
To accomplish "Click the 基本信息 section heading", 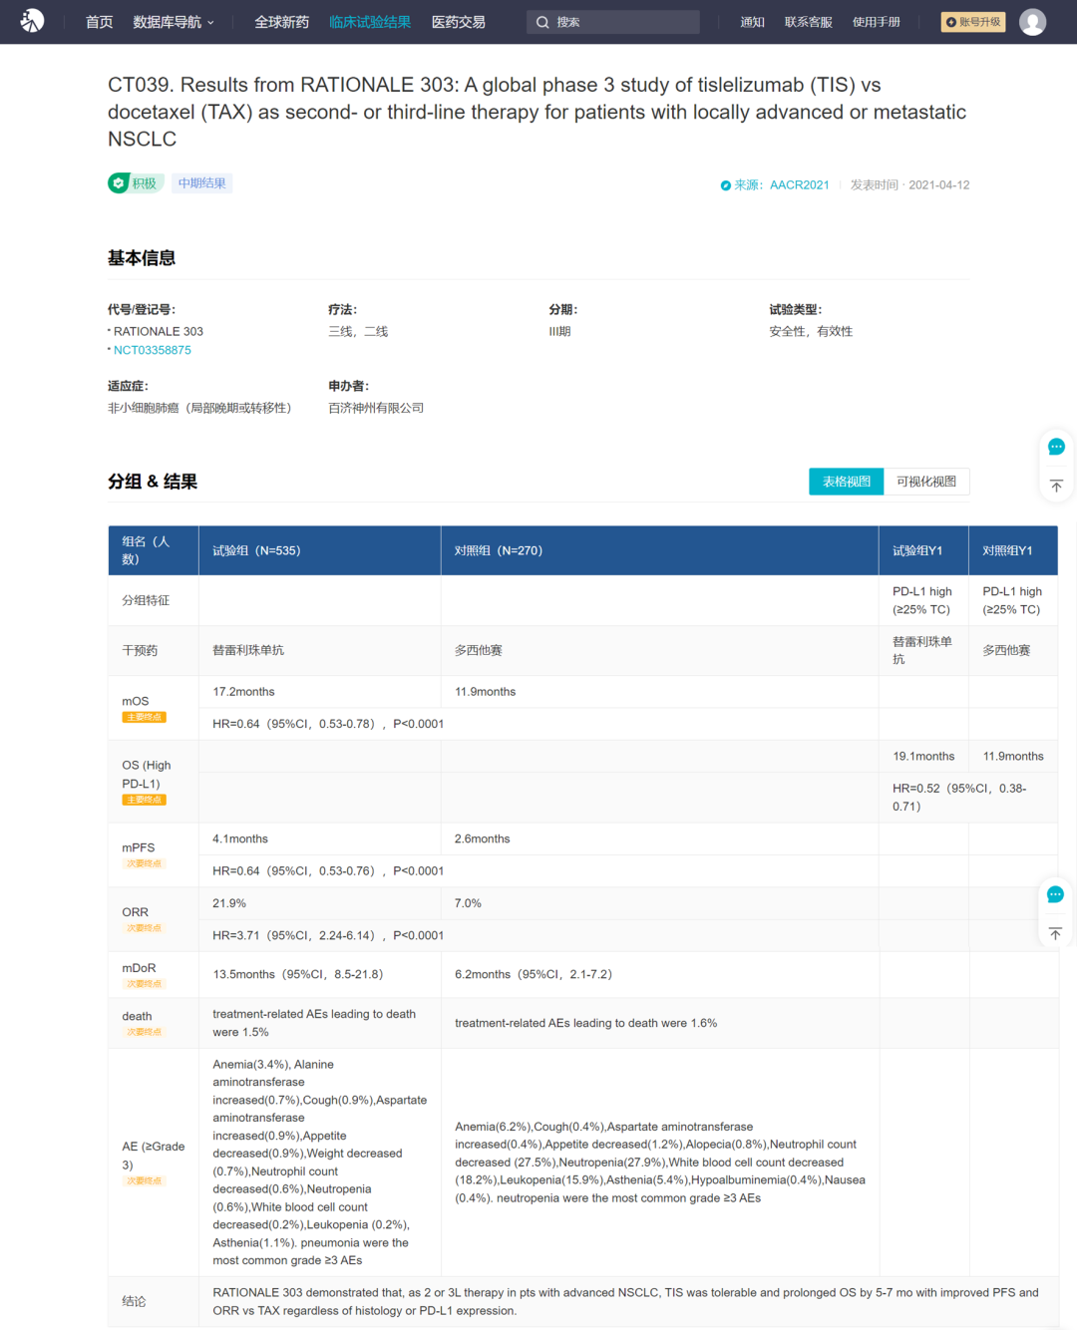I will click(x=142, y=258).
